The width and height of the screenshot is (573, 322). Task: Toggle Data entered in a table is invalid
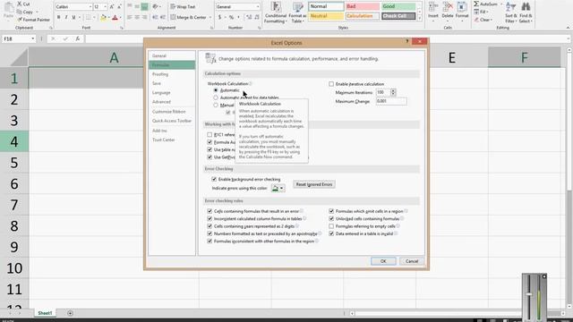331,233
